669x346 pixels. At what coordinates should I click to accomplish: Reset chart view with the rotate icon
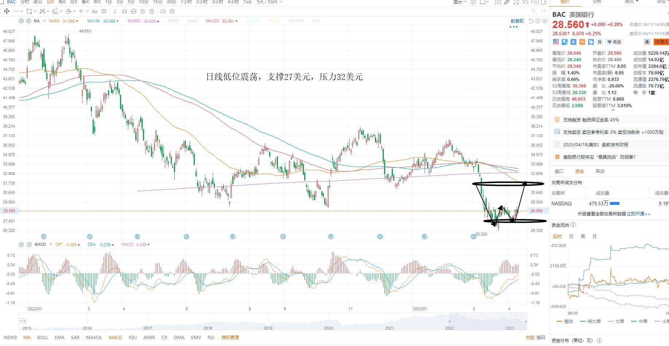[x=531, y=21]
